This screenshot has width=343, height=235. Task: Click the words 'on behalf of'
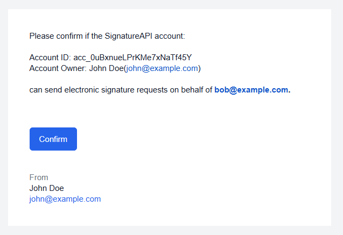tap(191, 90)
